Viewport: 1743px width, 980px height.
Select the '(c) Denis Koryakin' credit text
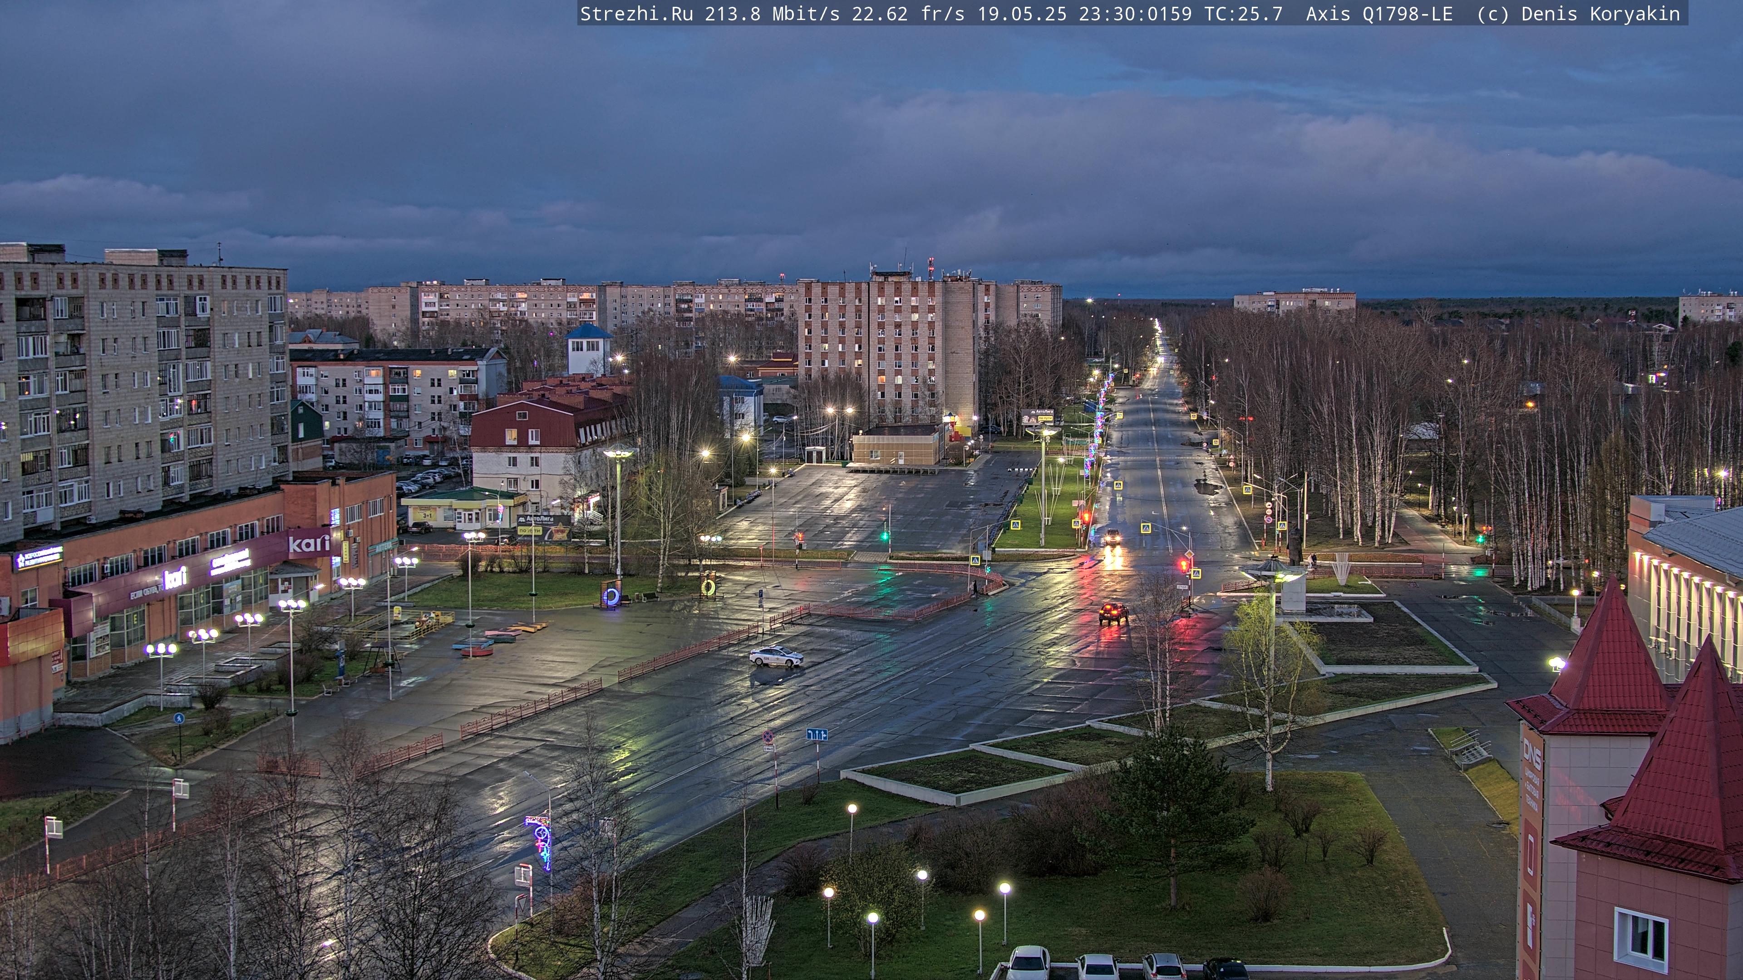pos(1578,14)
